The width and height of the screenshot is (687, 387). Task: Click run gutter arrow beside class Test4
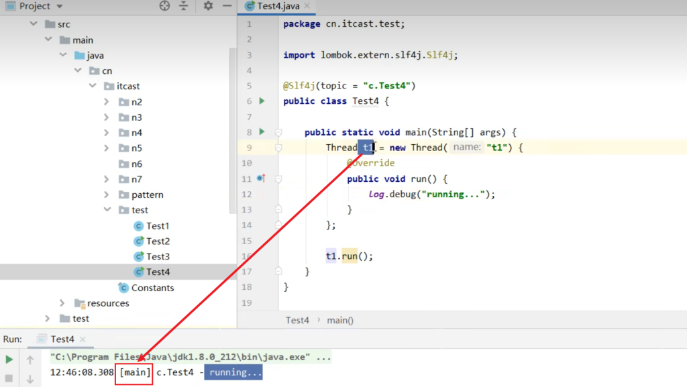262,101
